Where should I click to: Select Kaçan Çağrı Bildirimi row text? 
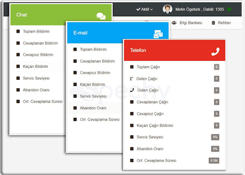pyautogui.click(x=155, y=125)
